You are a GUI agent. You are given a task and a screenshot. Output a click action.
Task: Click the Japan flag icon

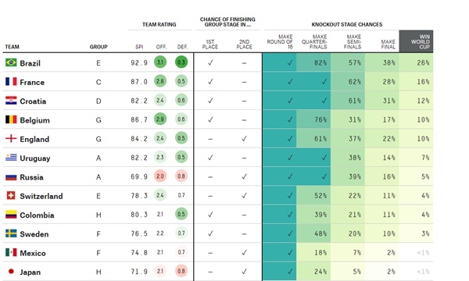pyautogui.click(x=11, y=272)
